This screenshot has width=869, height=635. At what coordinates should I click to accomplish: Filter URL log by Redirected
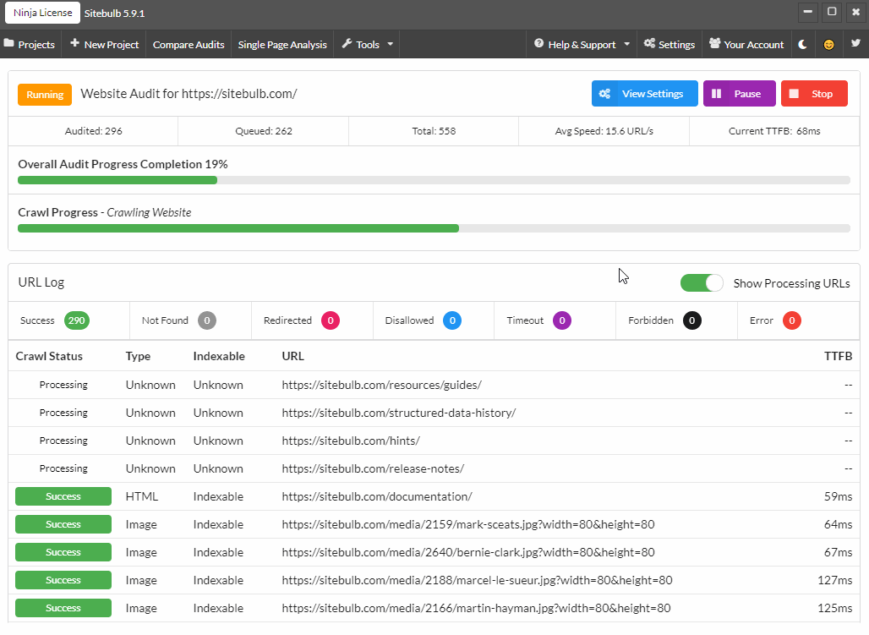pos(312,320)
